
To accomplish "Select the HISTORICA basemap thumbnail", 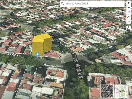I will coord(107,91).
